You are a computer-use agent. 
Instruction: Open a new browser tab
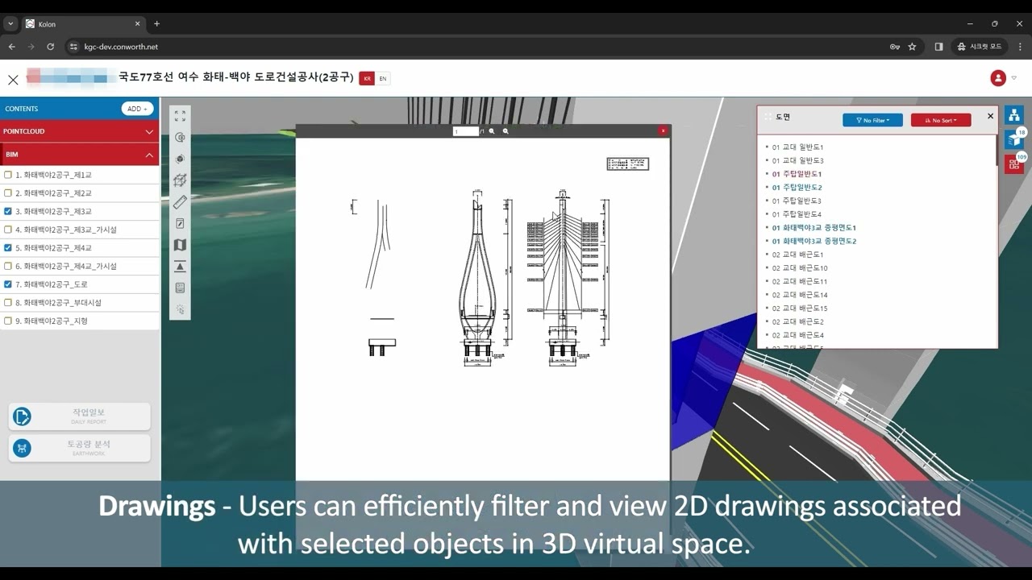tap(156, 23)
